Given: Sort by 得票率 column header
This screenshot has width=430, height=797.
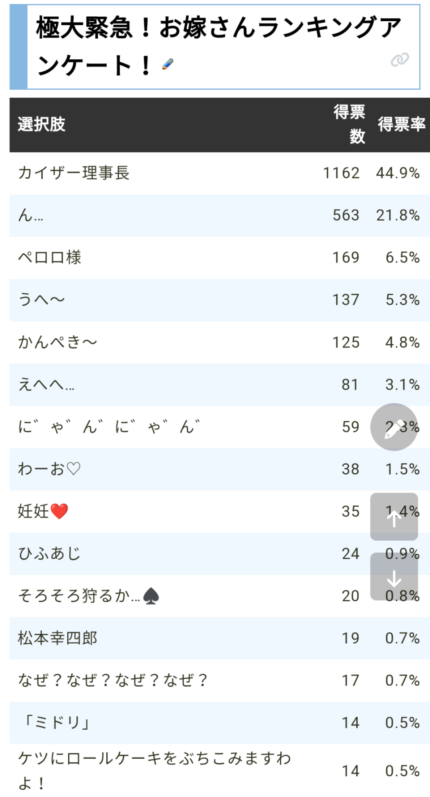Looking at the screenshot, I should [x=401, y=124].
